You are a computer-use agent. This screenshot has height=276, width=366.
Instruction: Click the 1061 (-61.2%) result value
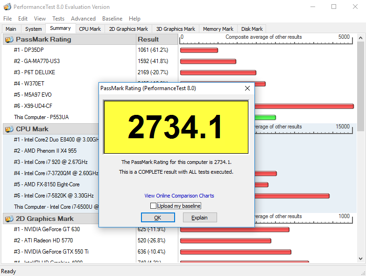click(x=153, y=50)
